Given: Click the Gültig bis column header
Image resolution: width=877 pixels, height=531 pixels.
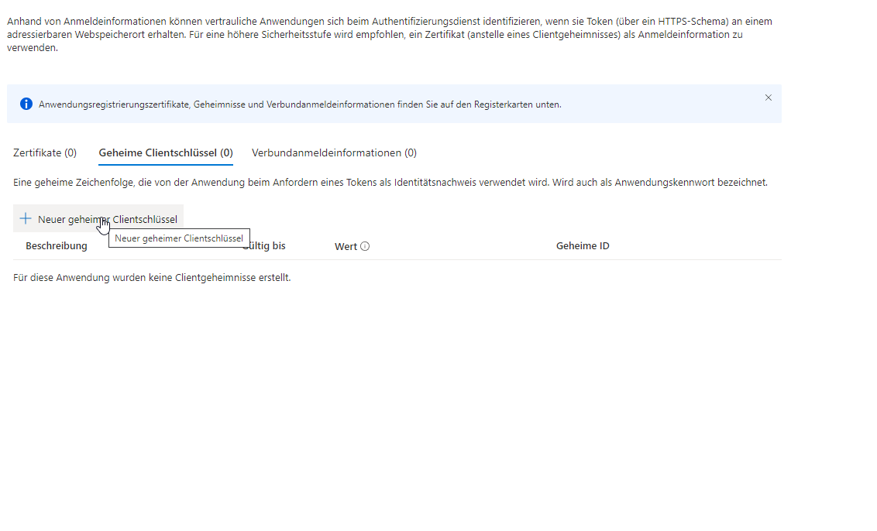Looking at the screenshot, I should (267, 246).
